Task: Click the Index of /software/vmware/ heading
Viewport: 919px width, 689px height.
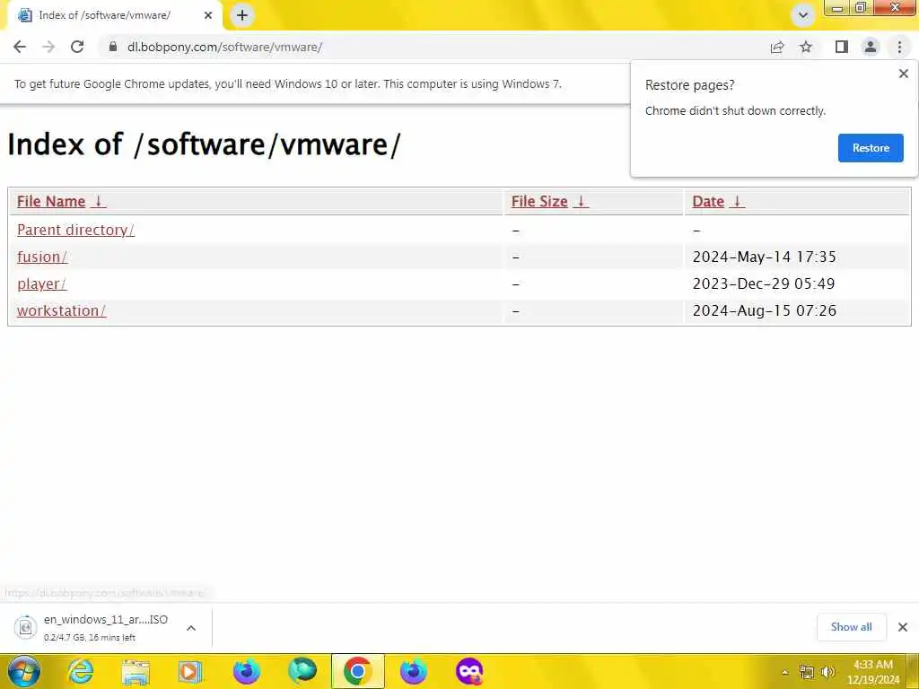Action: (x=204, y=144)
